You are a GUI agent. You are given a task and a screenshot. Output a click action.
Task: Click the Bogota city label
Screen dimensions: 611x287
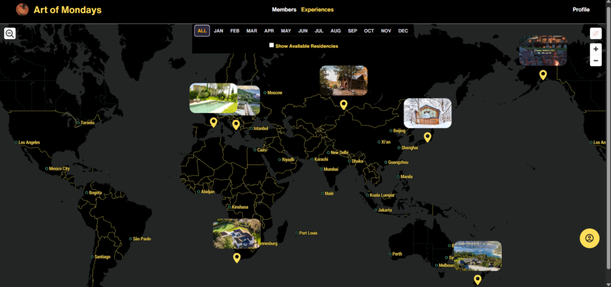click(x=95, y=192)
